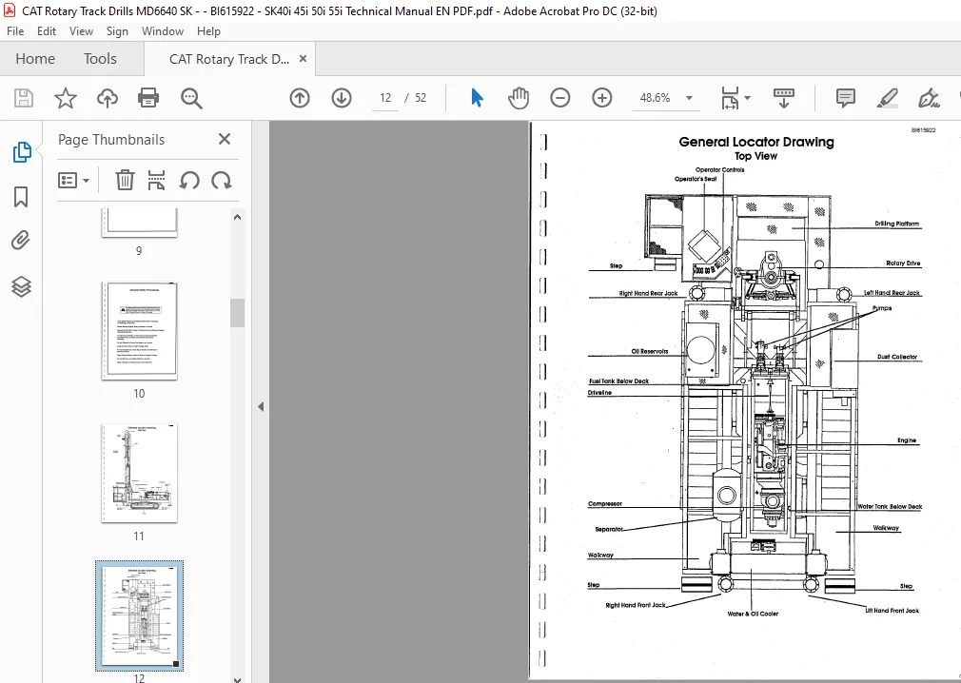This screenshot has height=683, width=961.
Task: Click the 'Compressor' label in drawing
Action: coord(605,503)
